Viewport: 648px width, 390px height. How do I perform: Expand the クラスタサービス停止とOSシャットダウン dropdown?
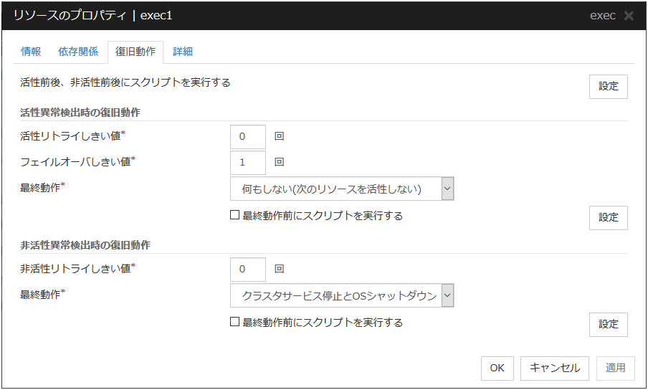tap(342, 296)
